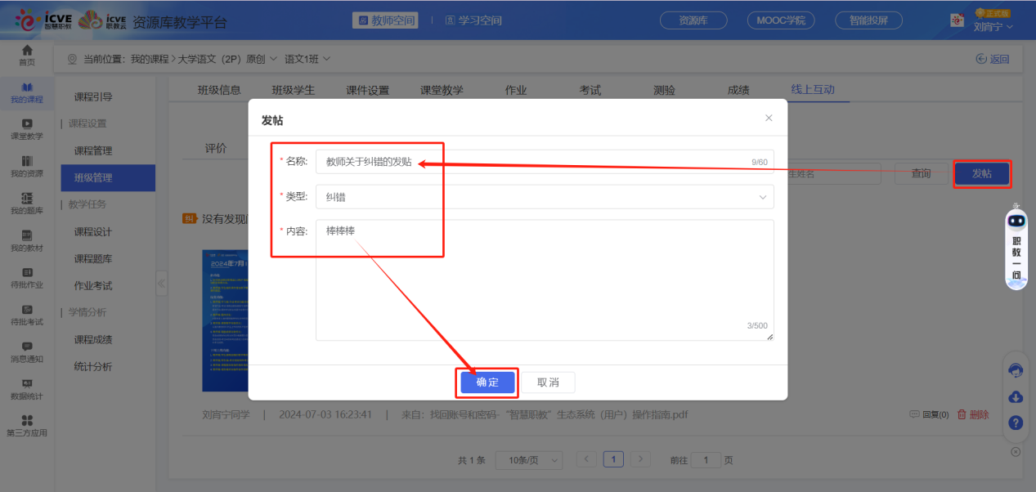Click the cloud download icon on right
Image resolution: width=1036 pixels, height=492 pixels.
click(x=1016, y=396)
